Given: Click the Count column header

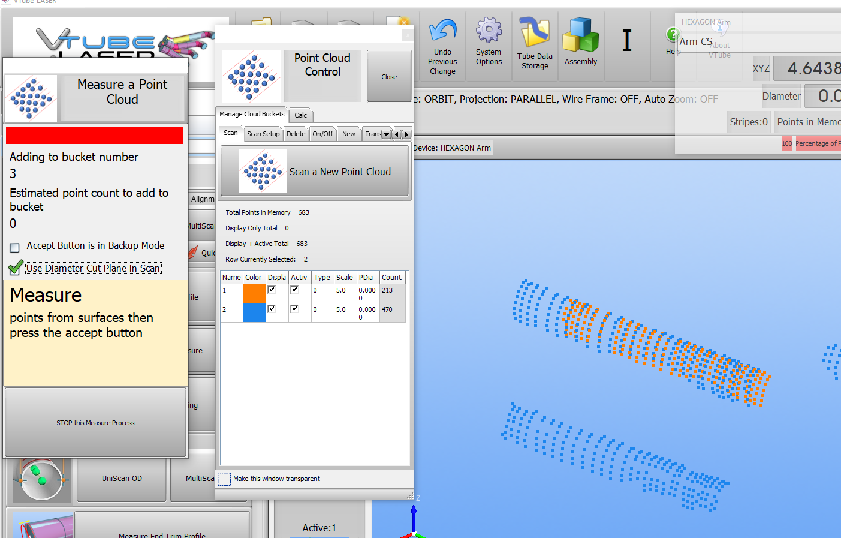Looking at the screenshot, I should point(392,278).
